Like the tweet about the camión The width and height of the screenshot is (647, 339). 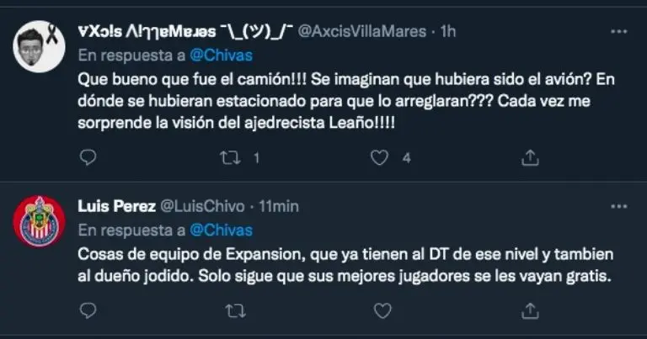(x=379, y=158)
